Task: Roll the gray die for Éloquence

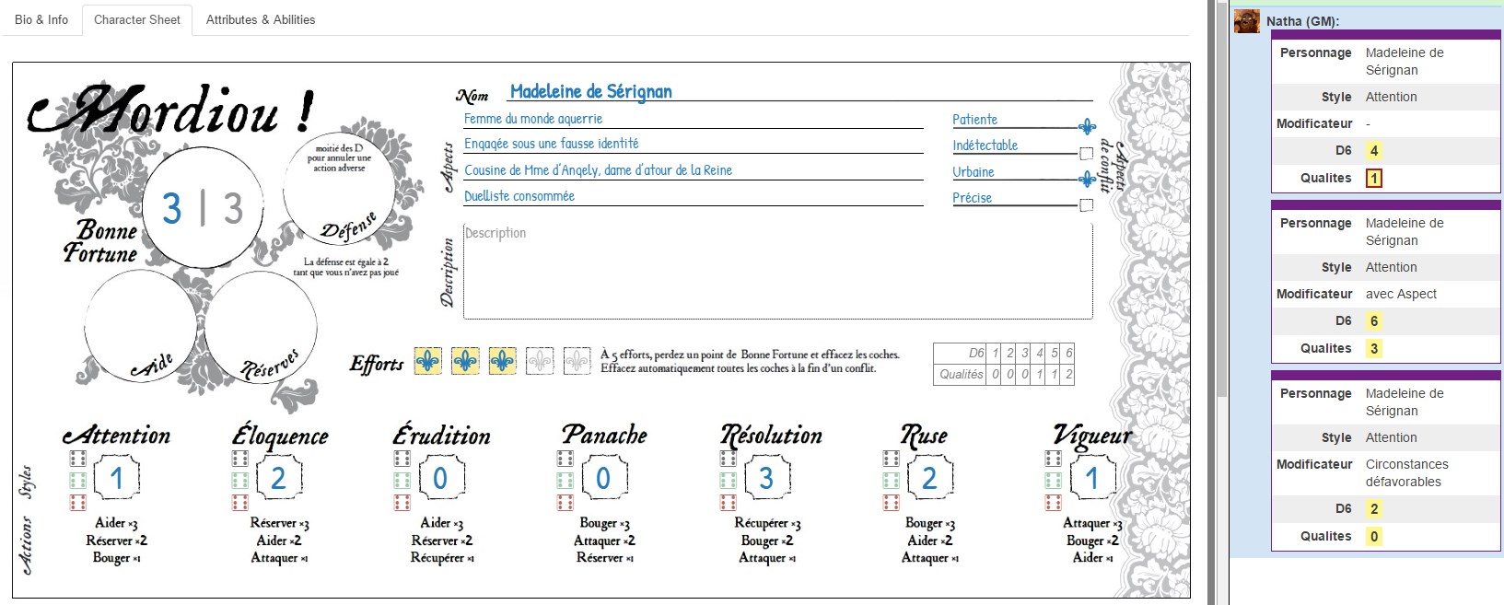Action: 239,459
